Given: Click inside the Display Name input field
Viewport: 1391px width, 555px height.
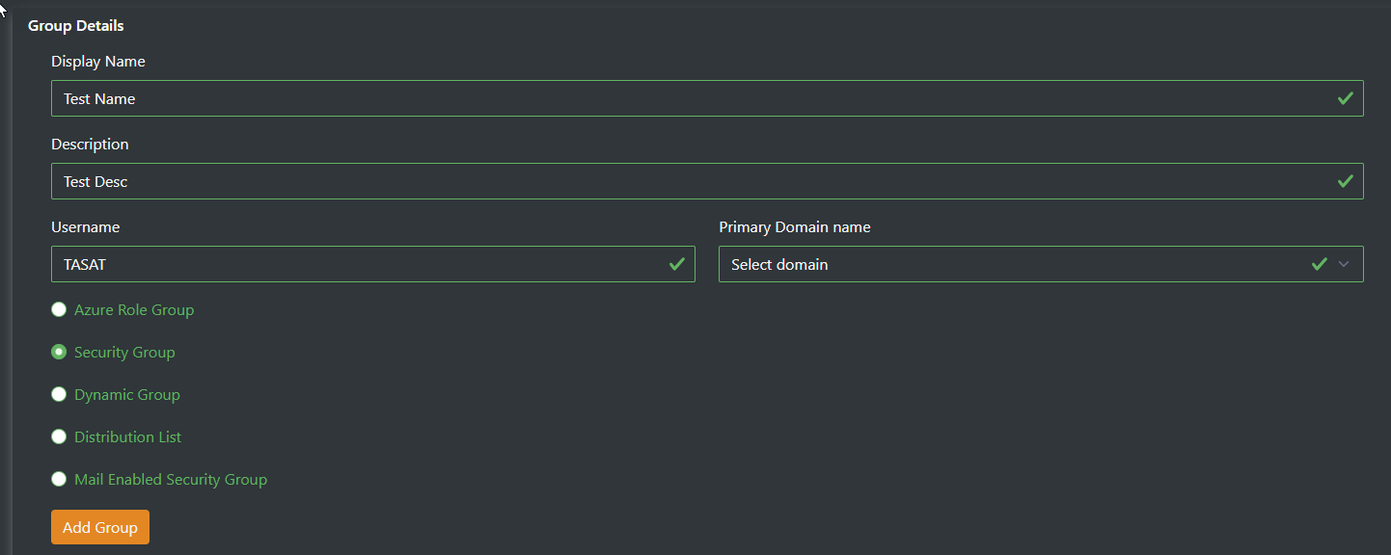Looking at the screenshot, I should tap(386, 97).
